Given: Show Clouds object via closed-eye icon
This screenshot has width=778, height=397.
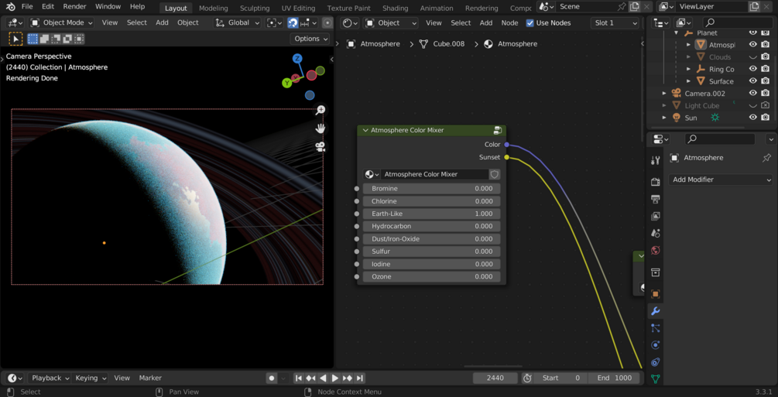Looking at the screenshot, I should (752, 57).
